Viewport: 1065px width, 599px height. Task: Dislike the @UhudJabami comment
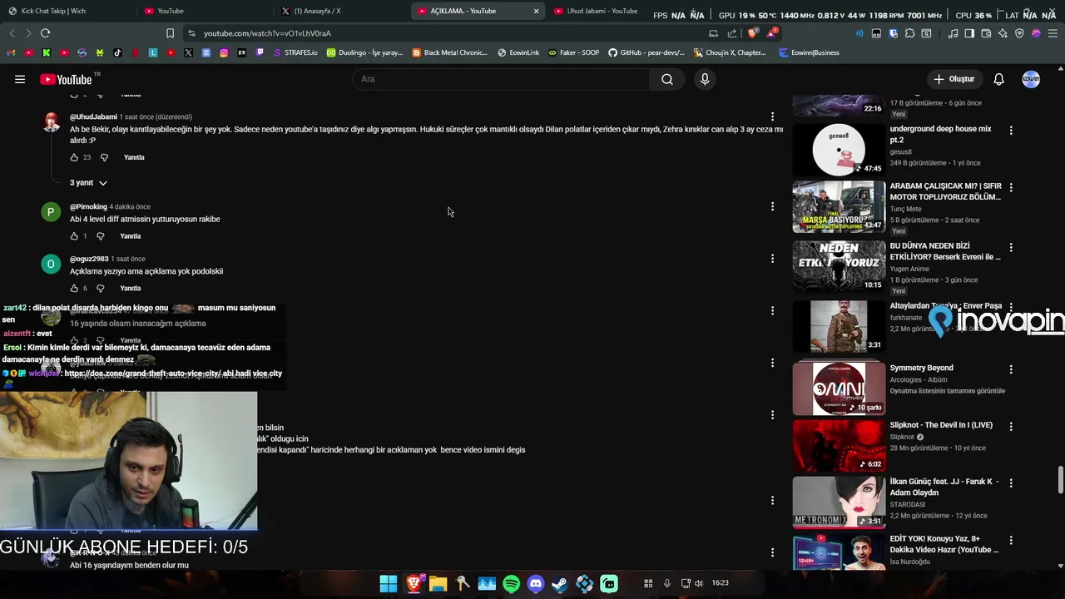pos(104,157)
